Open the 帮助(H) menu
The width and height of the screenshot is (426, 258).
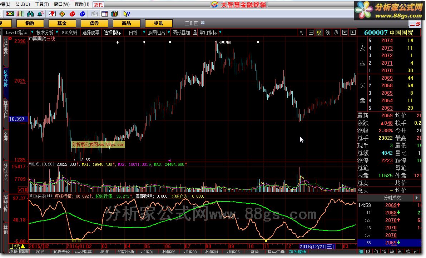click(82, 4)
